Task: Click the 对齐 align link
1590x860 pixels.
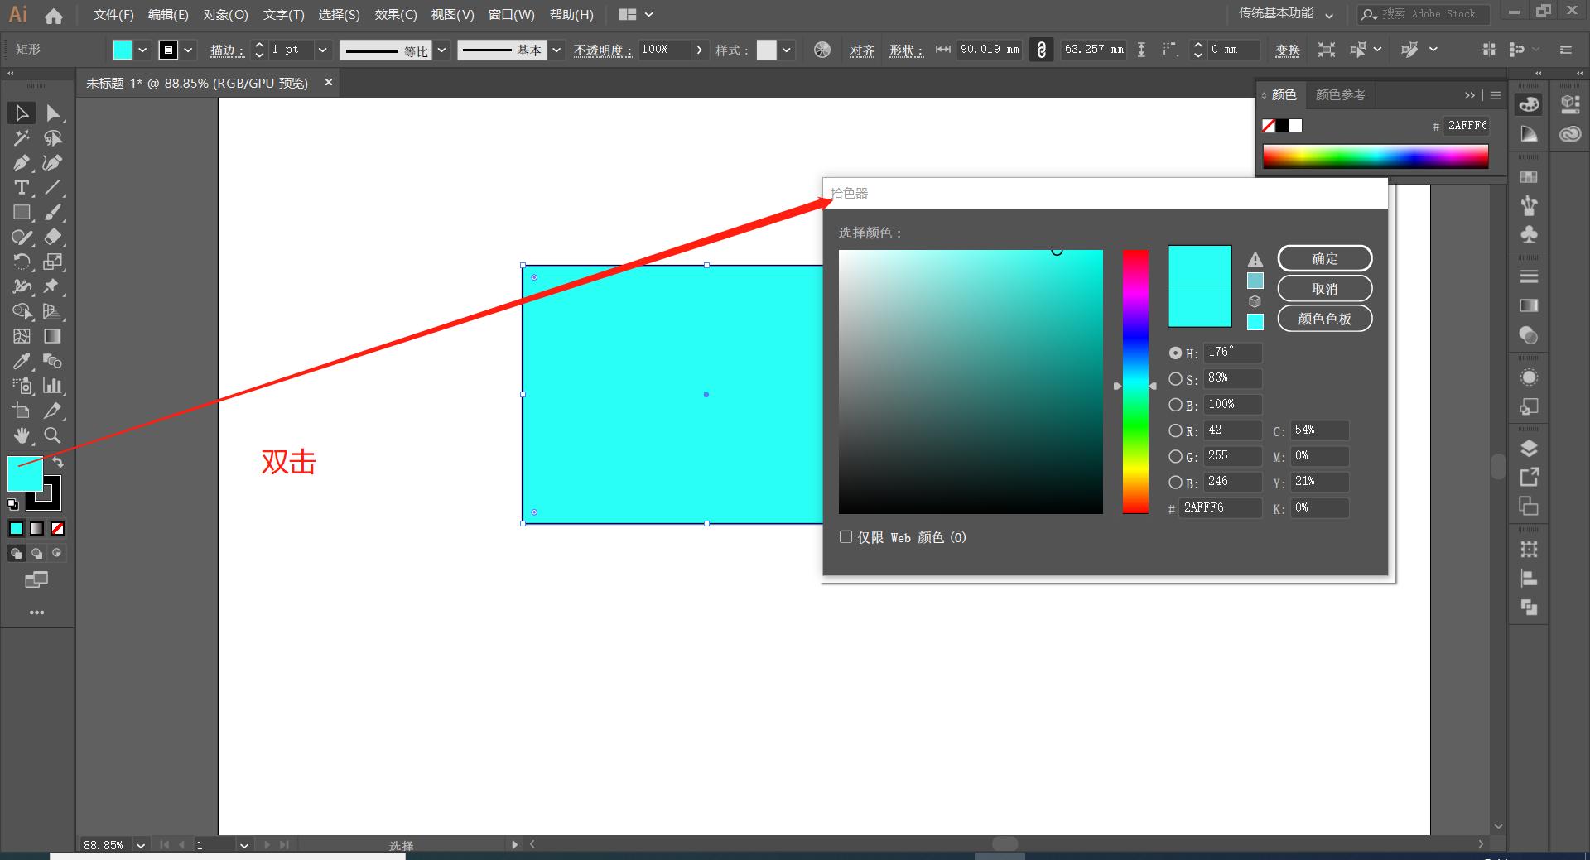Action: [863, 50]
